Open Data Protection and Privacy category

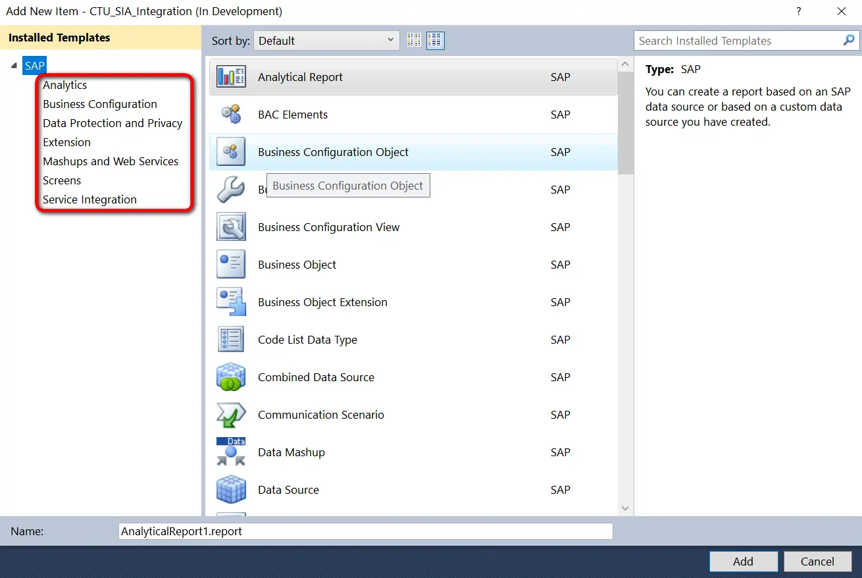click(x=113, y=123)
